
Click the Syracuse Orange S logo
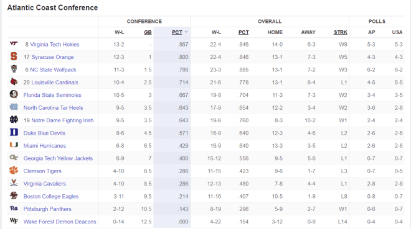pyautogui.click(x=14, y=56)
